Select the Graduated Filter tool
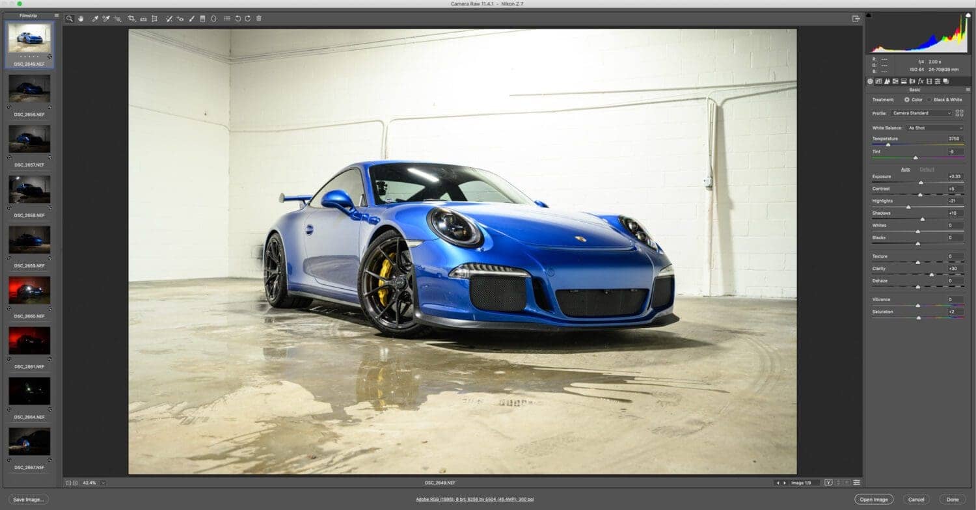This screenshot has height=510, width=976. pyautogui.click(x=202, y=19)
